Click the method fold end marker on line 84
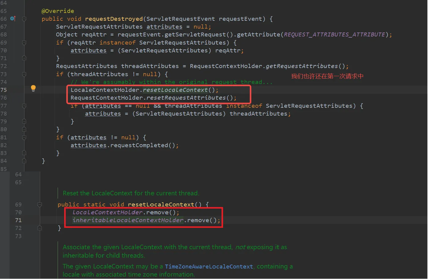The width and height of the screenshot is (428, 279). click(x=24, y=161)
